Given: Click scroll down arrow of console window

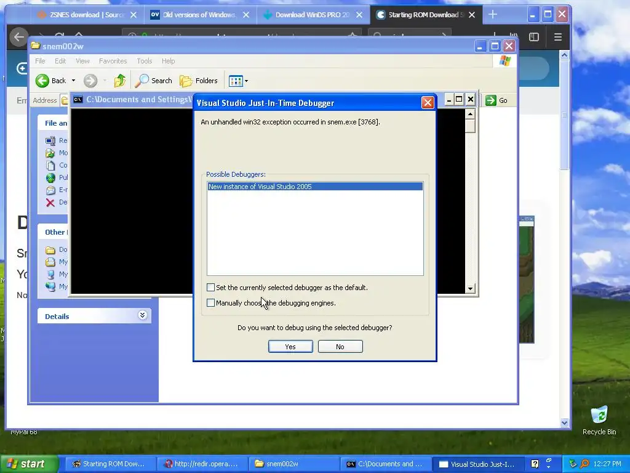Looking at the screenshot, I should point(470,288).
